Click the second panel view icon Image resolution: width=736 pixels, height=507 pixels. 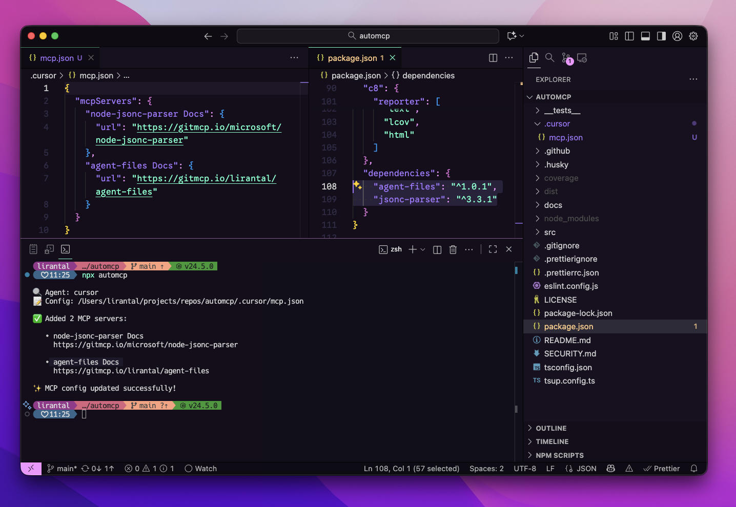click(x=49, y=249)
